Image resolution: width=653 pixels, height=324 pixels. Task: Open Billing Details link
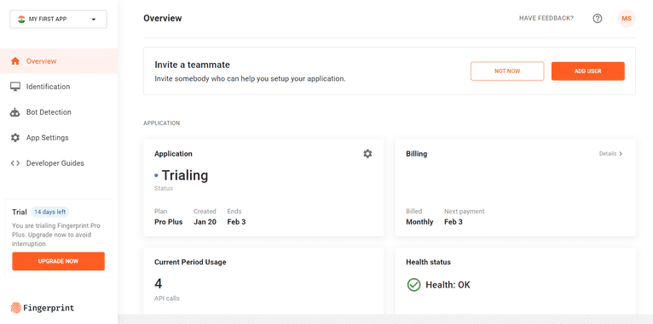(611, 154)
